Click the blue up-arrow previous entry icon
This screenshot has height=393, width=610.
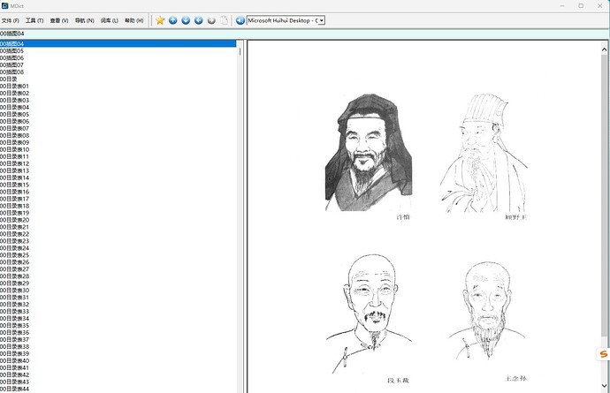[173, 19]
